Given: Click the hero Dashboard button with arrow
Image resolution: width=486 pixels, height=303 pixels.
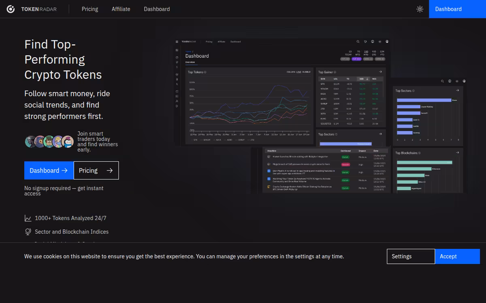Looking at the screenshot, I should [x=49, y=170].
